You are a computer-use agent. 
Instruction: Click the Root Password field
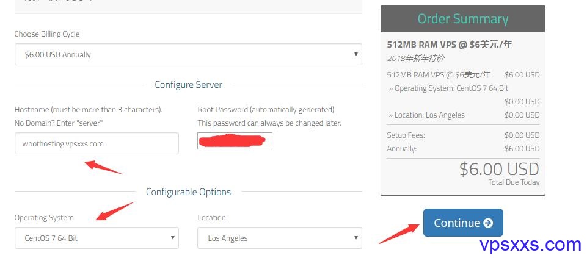[235, 141]
